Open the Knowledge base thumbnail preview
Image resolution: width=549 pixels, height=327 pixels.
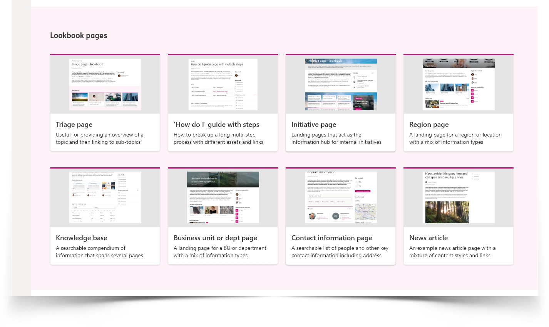click(105, 197)
